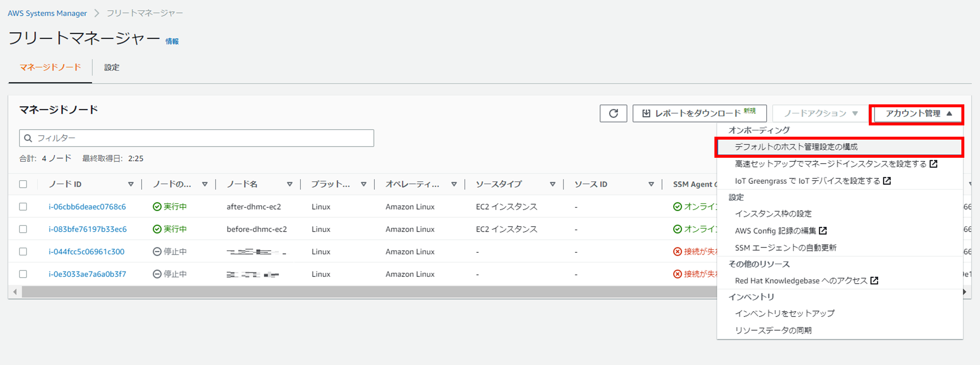Click the table horizontal scrollbar track
Screen dimensions: 980x365
[368, 292]
